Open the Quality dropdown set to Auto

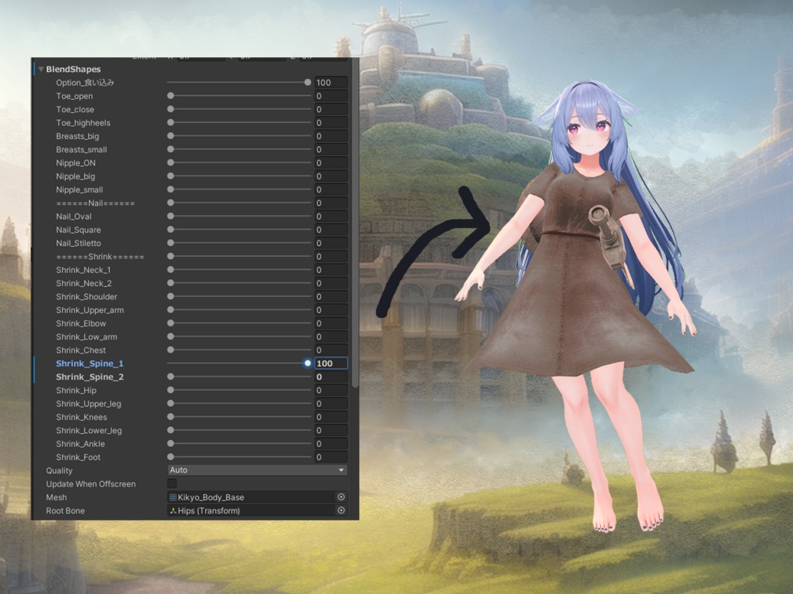pyautogui.click(x=256, y=469)
